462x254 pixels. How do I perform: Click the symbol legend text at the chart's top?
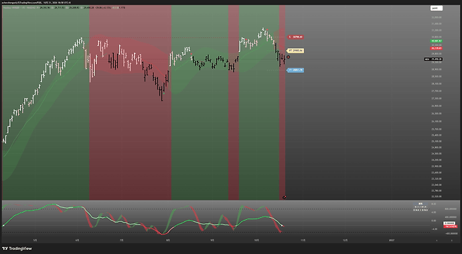tap(64, 7)
